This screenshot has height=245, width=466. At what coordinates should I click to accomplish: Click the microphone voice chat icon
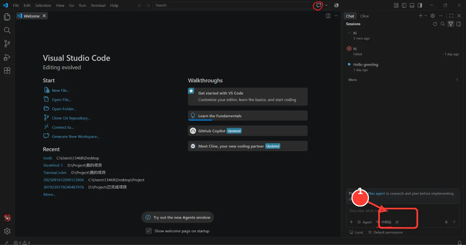[x=446, y=222]
